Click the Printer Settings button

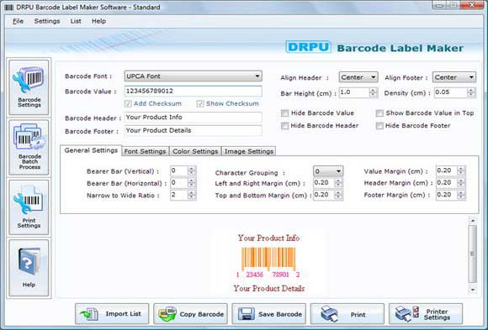(x=426, y=314)
